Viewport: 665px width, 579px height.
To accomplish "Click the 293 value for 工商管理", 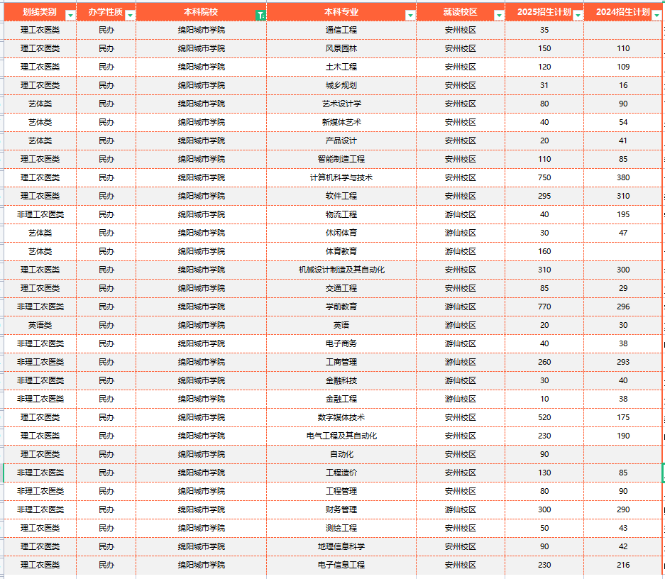I will coord(623,362).
